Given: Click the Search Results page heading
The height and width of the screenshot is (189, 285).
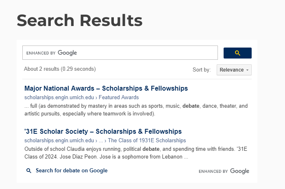Looking at the screenshot, I should [79, 20].
